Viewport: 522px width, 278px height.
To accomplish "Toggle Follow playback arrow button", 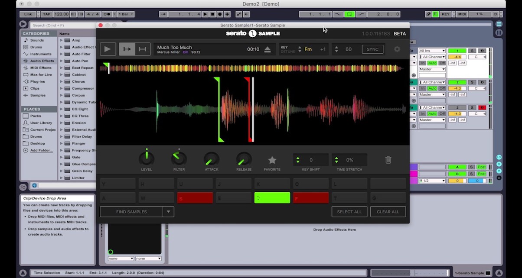I will coord(163,14).
